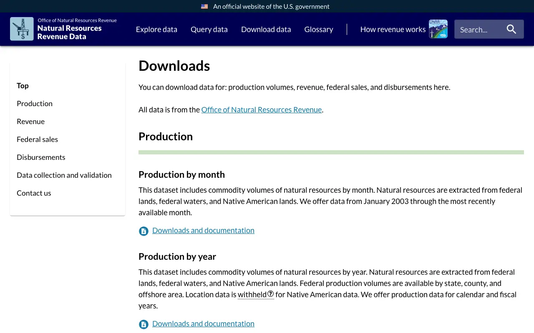Open the Glossary

click(x=319, y=29)
